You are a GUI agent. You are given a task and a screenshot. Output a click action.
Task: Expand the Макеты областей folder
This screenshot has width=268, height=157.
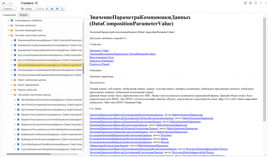(12, 90)
